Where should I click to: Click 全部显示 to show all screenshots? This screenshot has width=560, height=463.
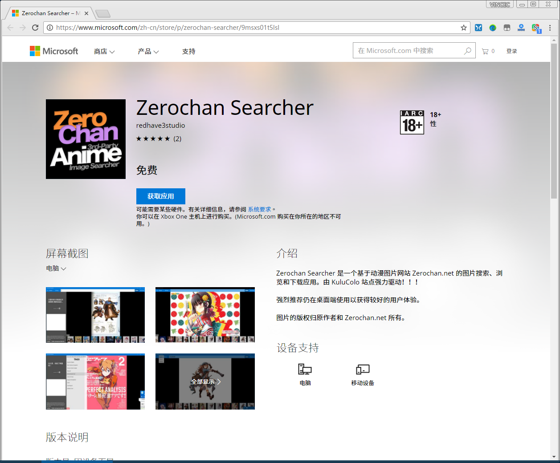[205, 382]
